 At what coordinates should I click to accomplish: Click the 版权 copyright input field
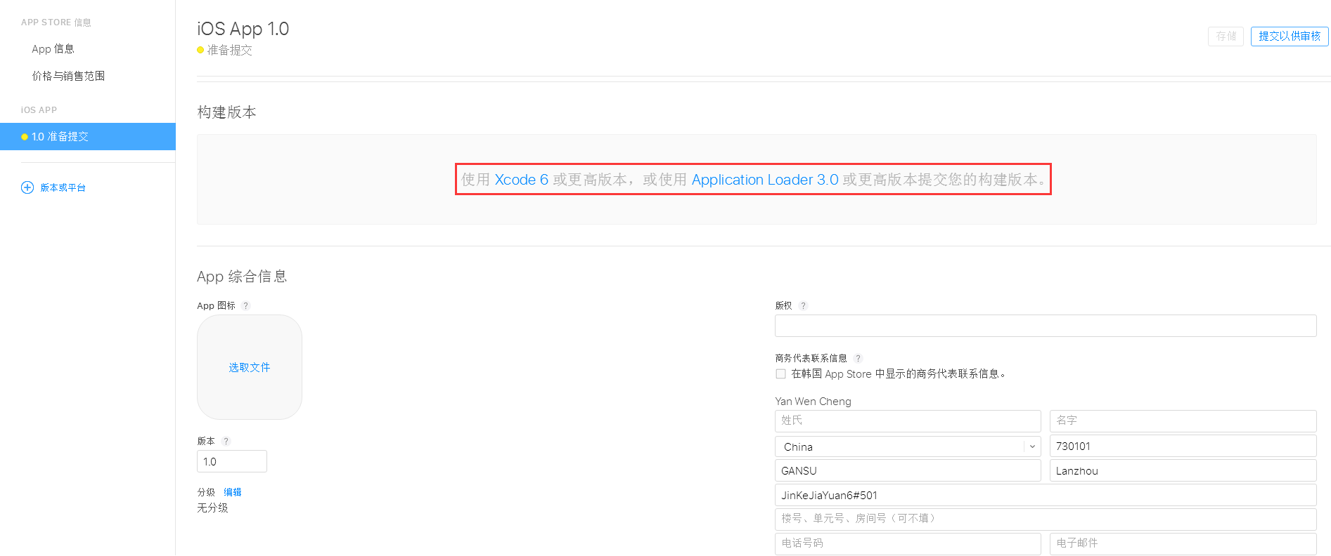click(1046, 326)
